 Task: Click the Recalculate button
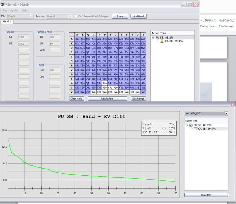(x=107, y=98)
